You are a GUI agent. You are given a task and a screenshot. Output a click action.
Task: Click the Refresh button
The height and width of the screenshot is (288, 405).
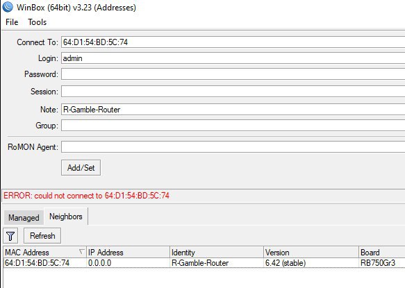(x=42, y=236)
